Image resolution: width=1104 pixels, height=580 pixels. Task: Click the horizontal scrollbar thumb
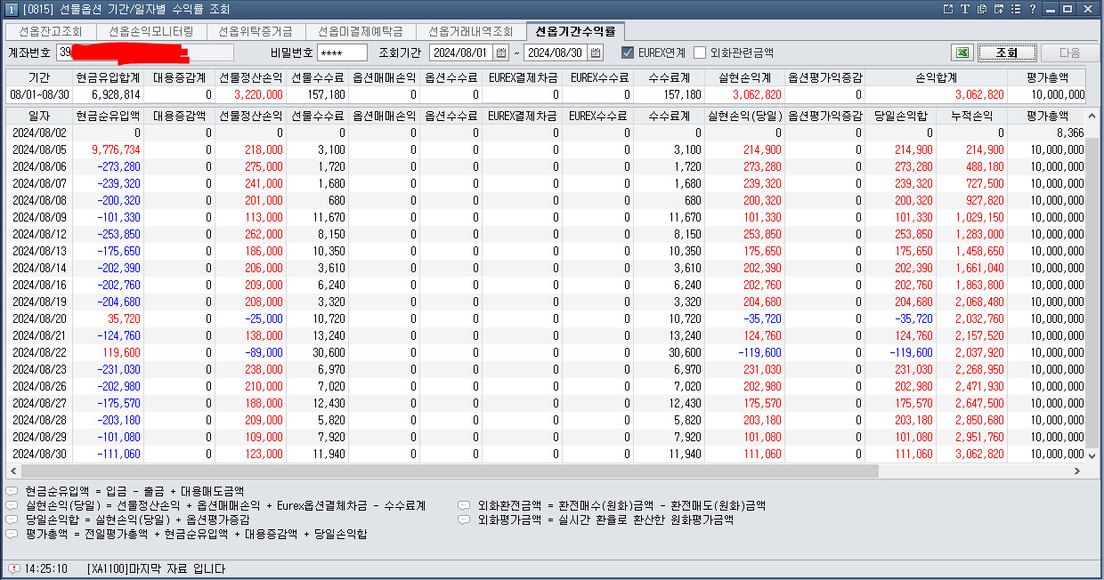(x=448, y=471)
